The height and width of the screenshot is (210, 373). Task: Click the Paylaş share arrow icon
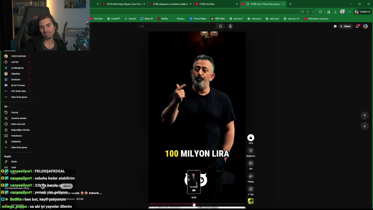pos(251,176)
